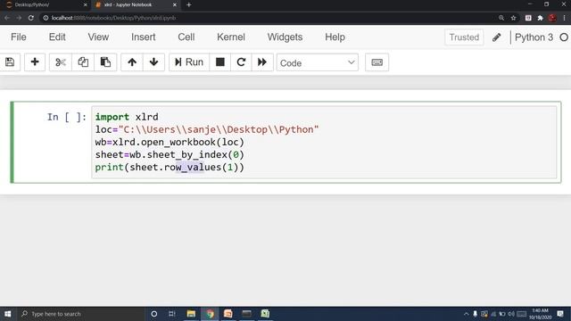Click the system tray volume icon
The height and width of the screenshot is (321, 571).
click(511, 314)
